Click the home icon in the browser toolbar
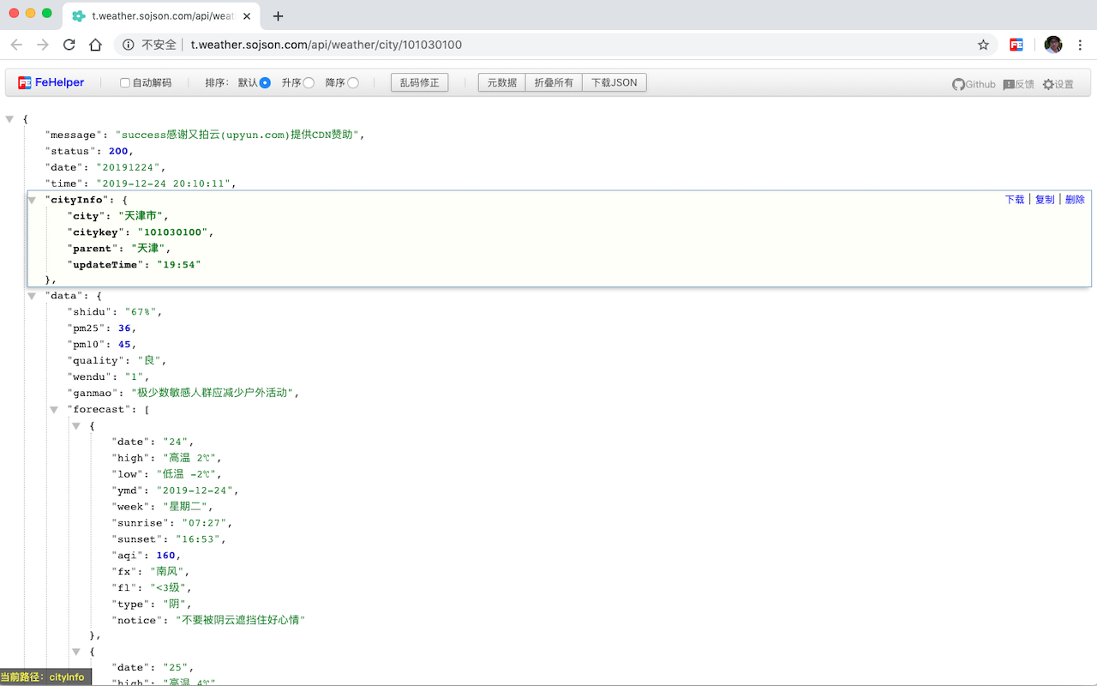The width and height of the screenshot is (1097, 686). [x=94, y=45]
